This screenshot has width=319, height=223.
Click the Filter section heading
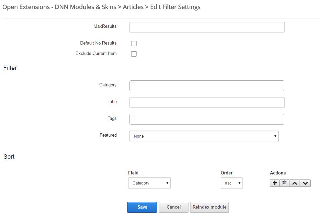coord(10,68)
